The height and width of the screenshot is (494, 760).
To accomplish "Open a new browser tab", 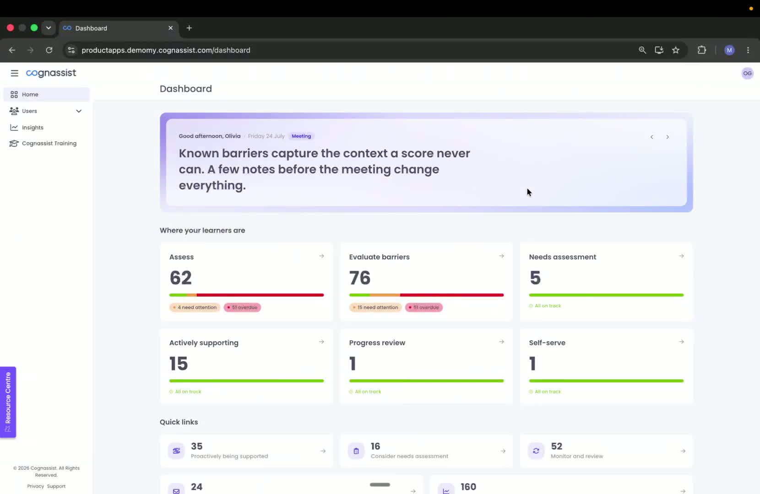I will (x=189, y=28).
